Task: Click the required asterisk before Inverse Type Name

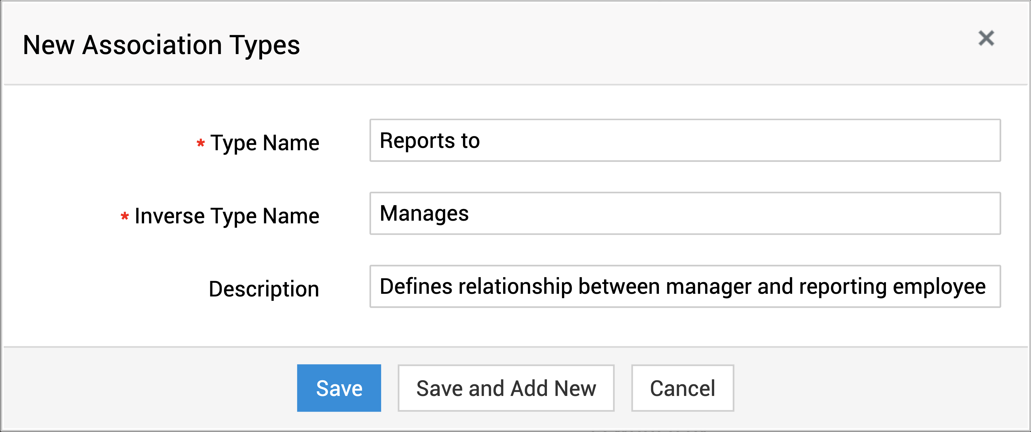Action: [x=124, y=216]
